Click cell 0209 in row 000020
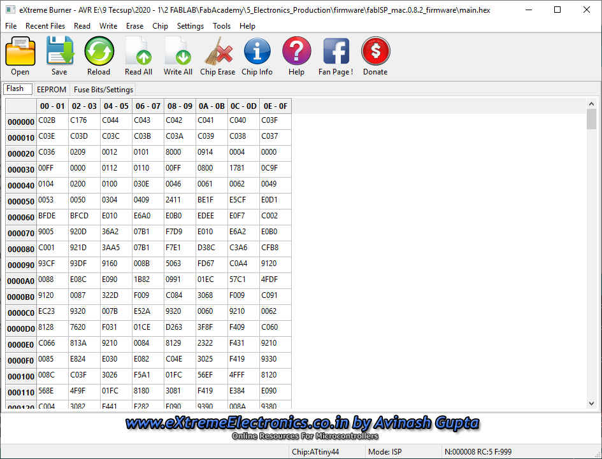This screenshot has height=459, width=602. click(85, 153)
